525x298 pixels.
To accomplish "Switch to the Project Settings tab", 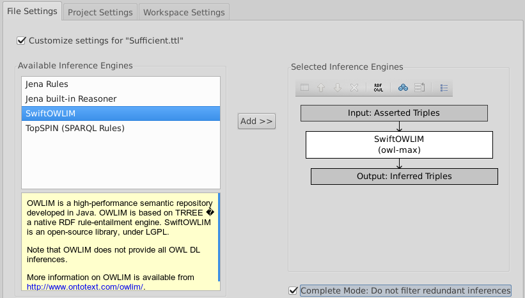I will [x=100, y=12].
